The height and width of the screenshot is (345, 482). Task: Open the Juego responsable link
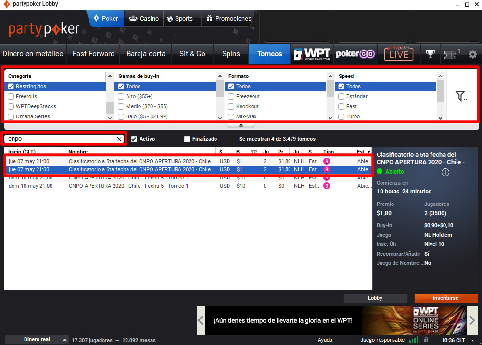(382, 340)
